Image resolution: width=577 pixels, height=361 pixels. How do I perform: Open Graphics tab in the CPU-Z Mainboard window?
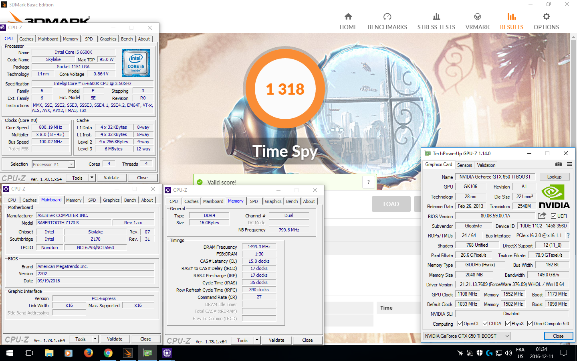(x=111, y=200)
